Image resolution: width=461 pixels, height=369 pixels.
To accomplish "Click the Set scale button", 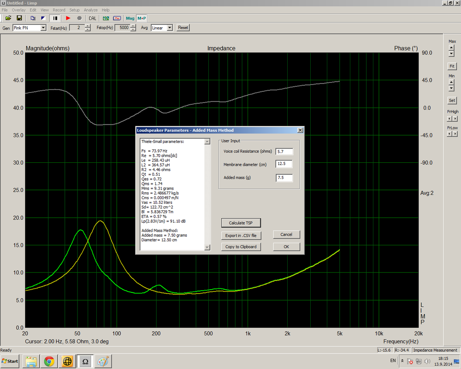I will point(452,101).
